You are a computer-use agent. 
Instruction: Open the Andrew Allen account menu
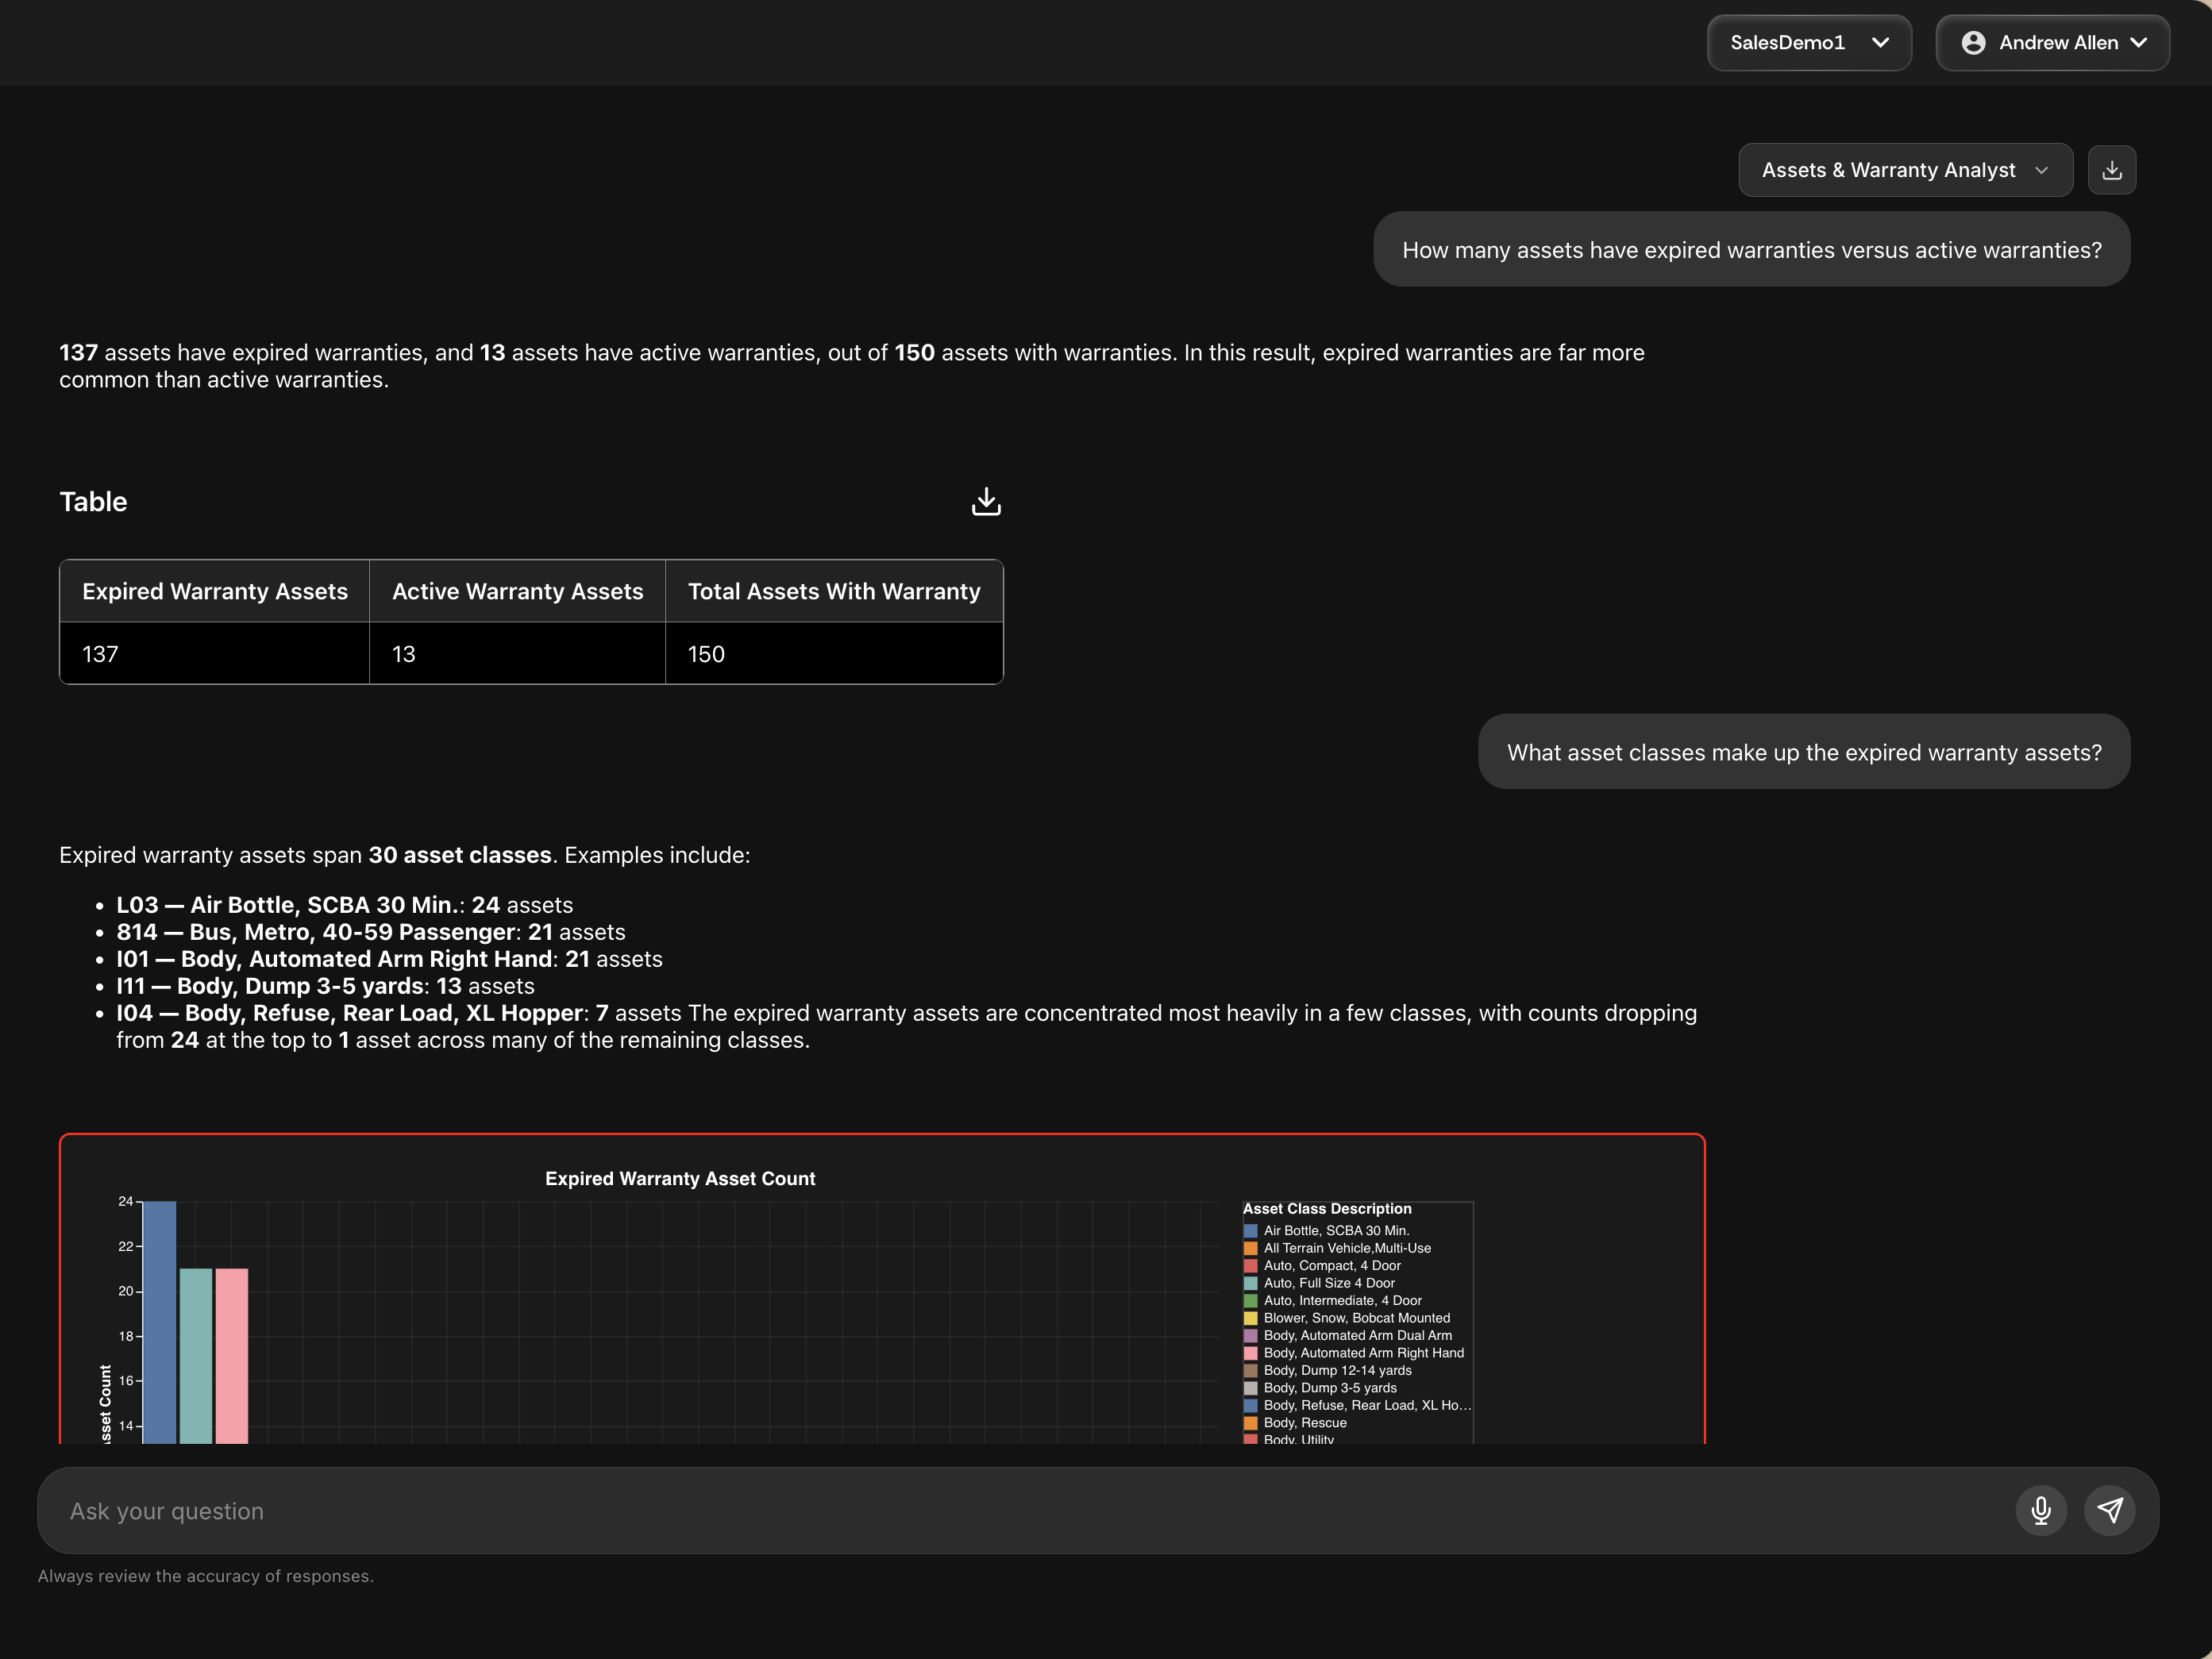2052,42
